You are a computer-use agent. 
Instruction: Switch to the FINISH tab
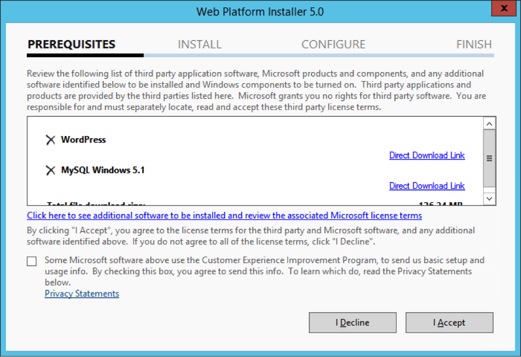473,44
